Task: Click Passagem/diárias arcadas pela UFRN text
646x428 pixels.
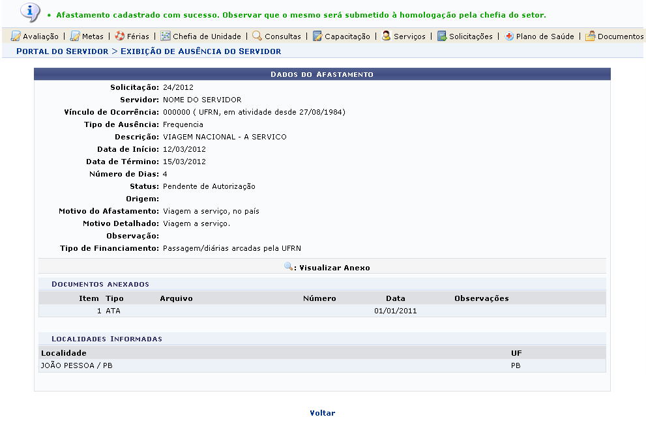Action: pyautogui.click(x=232, y=248)
